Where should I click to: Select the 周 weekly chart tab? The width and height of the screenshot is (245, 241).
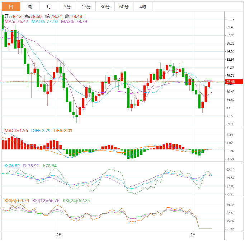30,6
